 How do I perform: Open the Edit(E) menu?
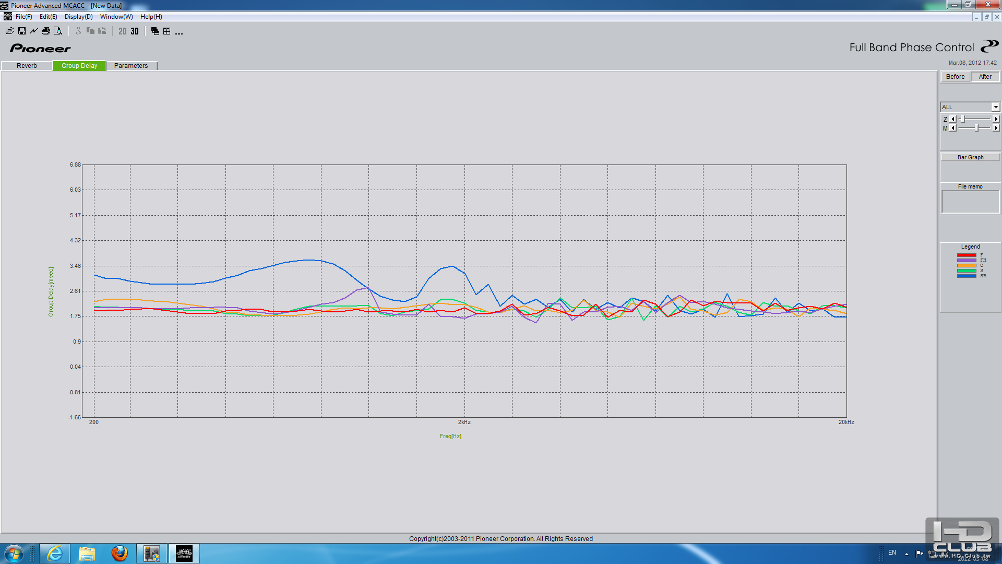coord(49,17)
